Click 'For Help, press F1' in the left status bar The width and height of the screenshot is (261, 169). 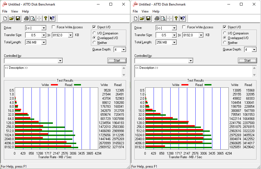14,166
